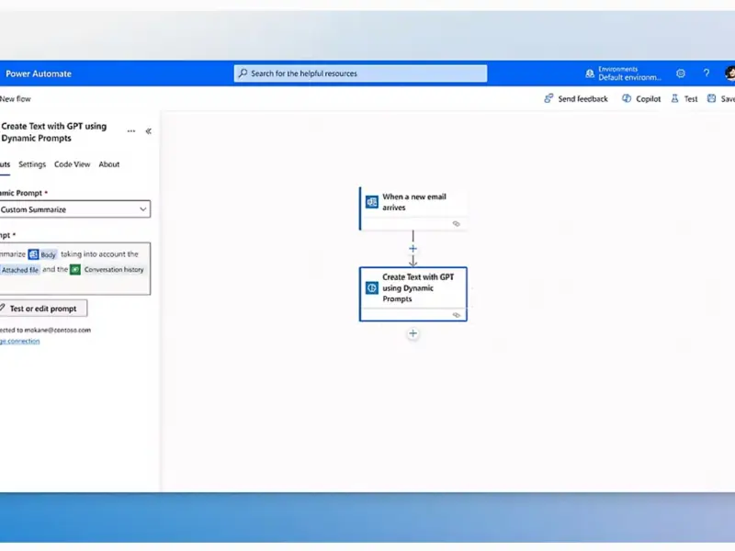Image resolution: width=735 pixels, height=551 pixels.
Task: Run Test from the command bar
Action: coord(684,98)
